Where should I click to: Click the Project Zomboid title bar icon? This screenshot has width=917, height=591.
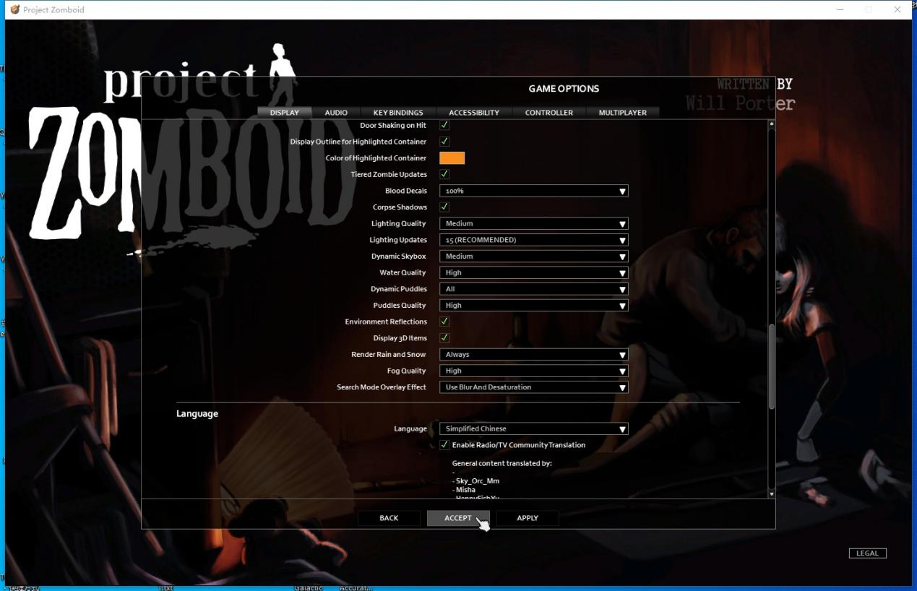click(x=15, y=9)
